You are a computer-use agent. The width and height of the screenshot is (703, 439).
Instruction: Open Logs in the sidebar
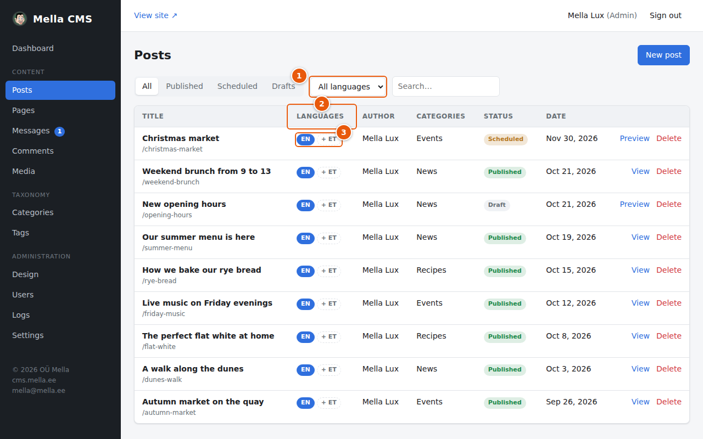[60, 315]
